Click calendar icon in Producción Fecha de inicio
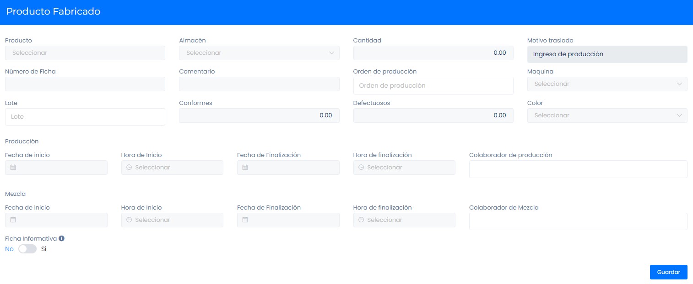 point(13,168)
